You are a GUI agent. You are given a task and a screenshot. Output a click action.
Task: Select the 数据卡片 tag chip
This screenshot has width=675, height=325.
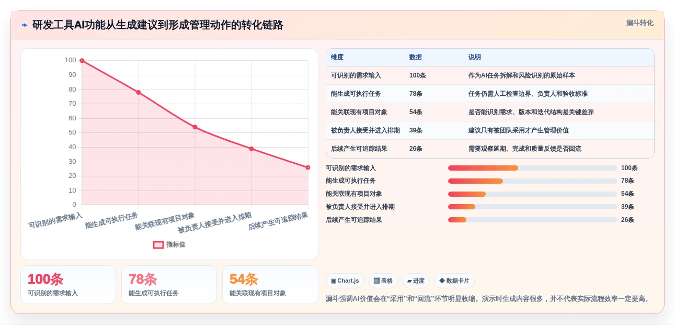click(x=454, y=281)
